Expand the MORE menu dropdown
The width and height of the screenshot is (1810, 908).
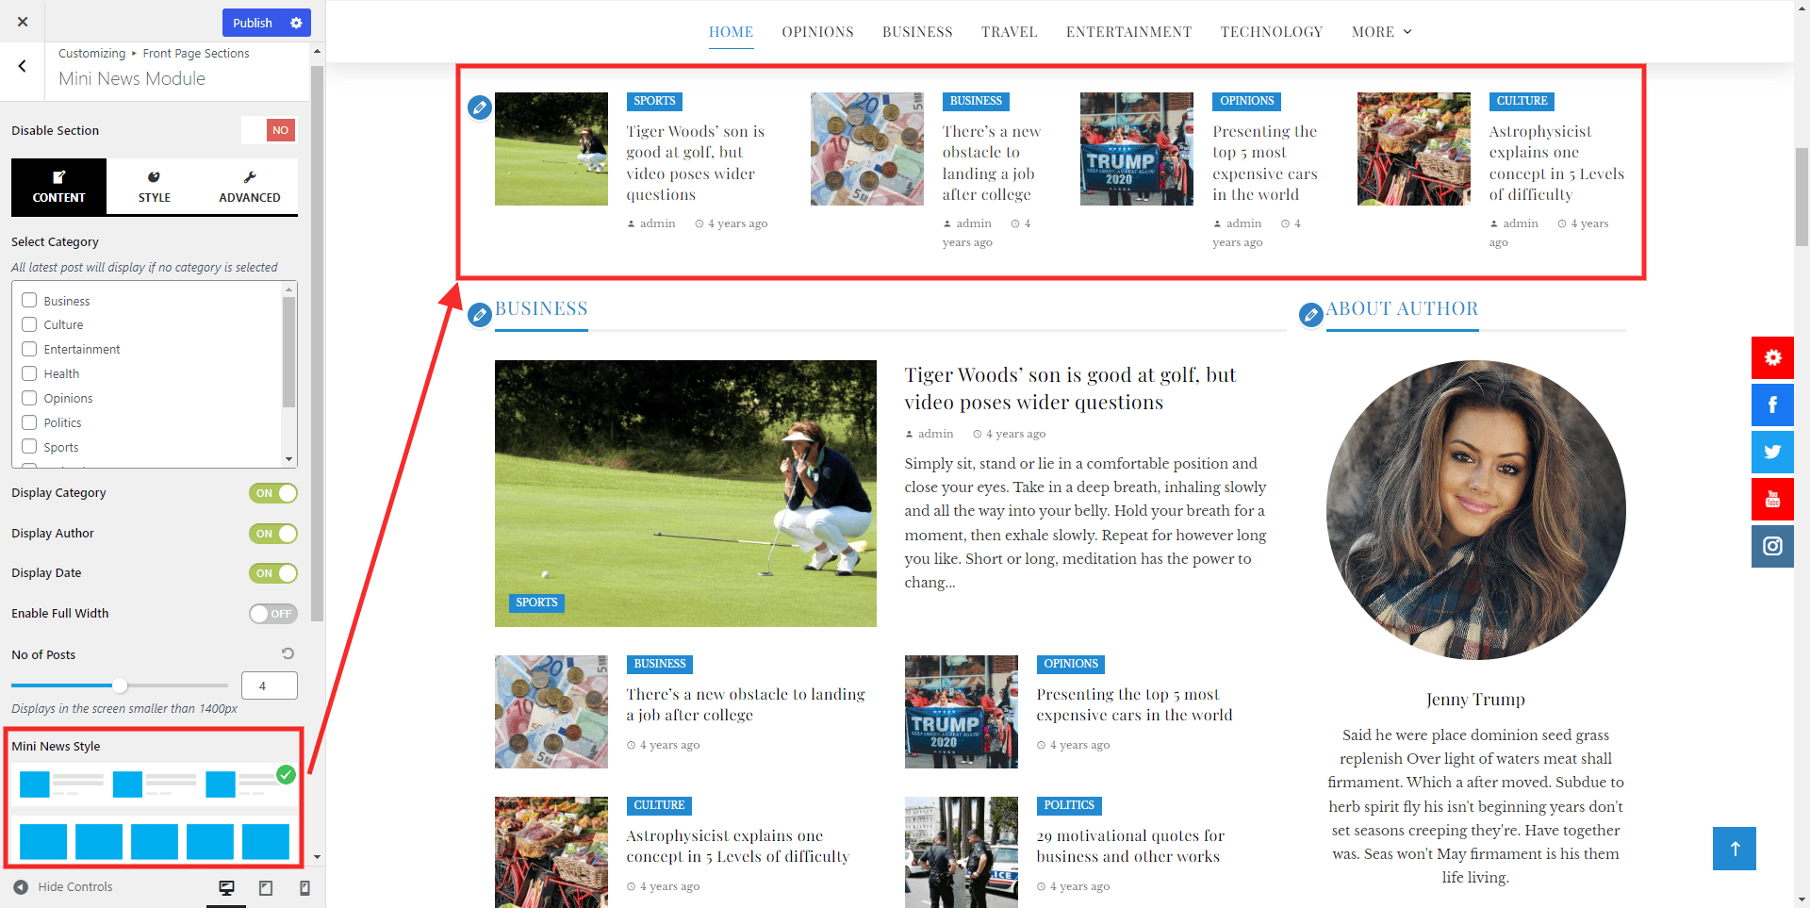pyautogui.click(x=1381, y=32)
